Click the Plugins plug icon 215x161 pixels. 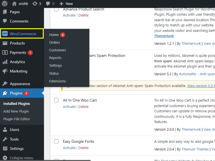tap(5, 93)
